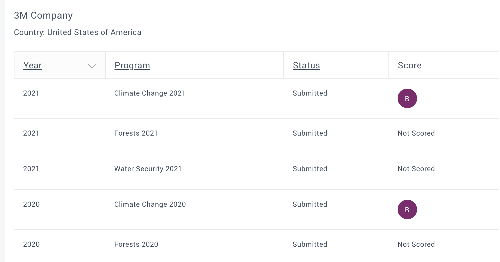
Task: Sort the table by Status header
Action: click(x=306, y=65)
